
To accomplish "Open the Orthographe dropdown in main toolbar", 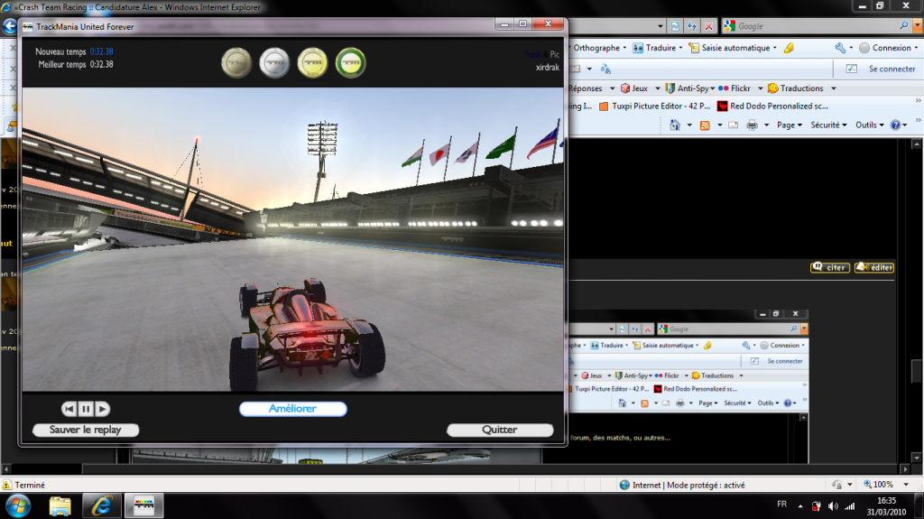I will coord(624,48).
